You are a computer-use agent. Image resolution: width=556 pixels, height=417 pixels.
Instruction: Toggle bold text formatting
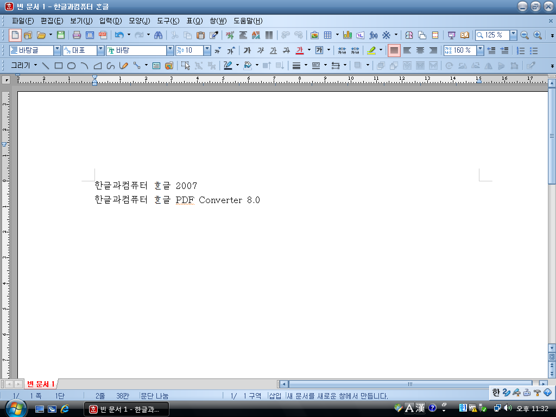[248, 50]
